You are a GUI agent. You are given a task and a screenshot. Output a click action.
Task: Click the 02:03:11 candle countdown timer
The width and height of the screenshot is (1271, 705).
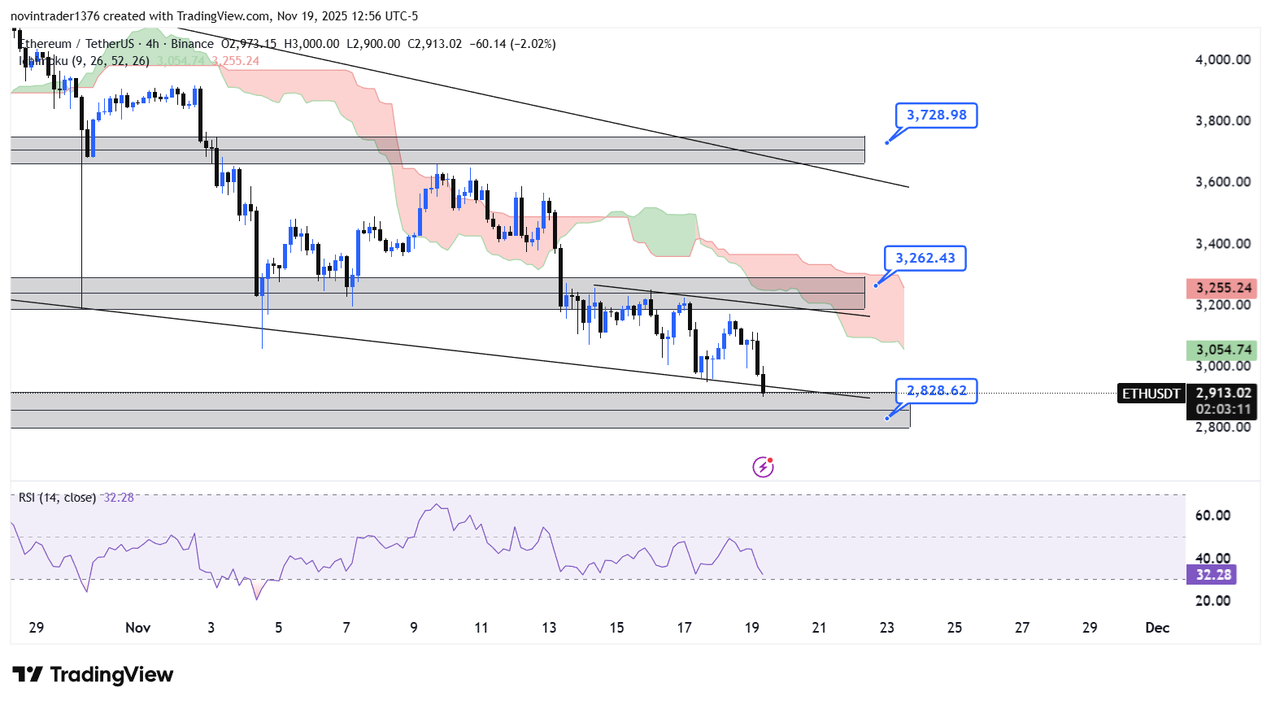tap(1223, 409)
